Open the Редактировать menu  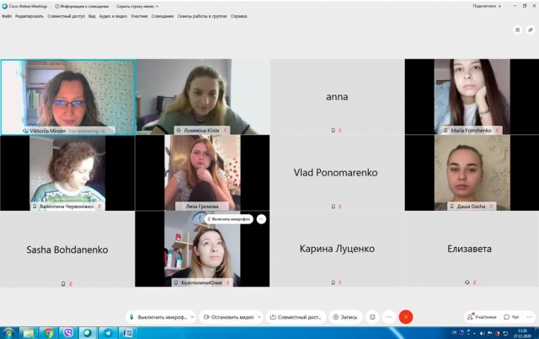[x=29, y=16]
